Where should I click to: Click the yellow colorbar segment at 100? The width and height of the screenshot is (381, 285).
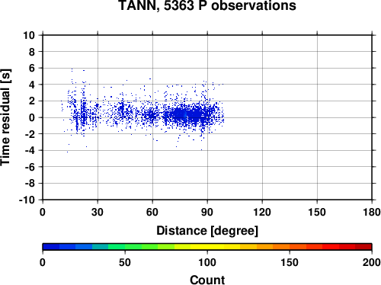(x=207, y=247)
